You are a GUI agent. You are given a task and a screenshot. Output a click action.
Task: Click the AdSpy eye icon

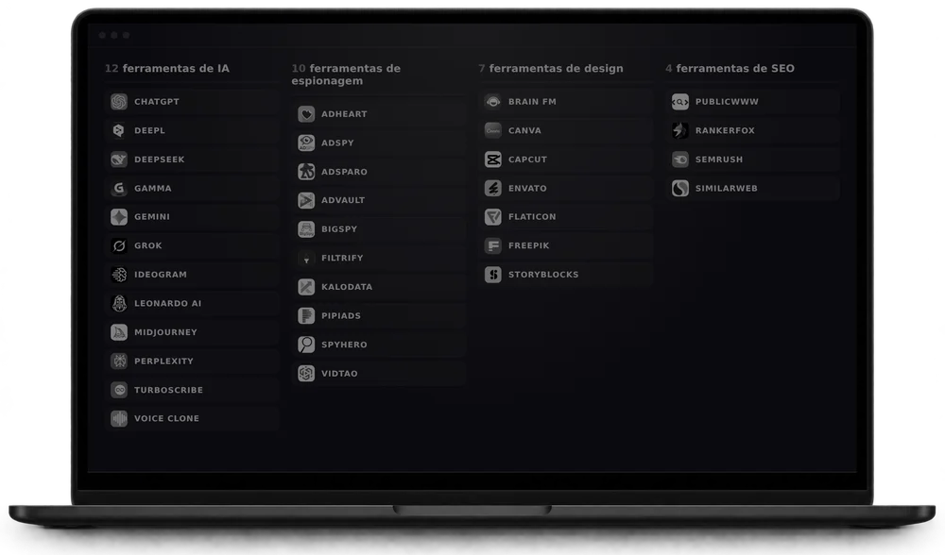pyautogui.click(x=306, y=143)
